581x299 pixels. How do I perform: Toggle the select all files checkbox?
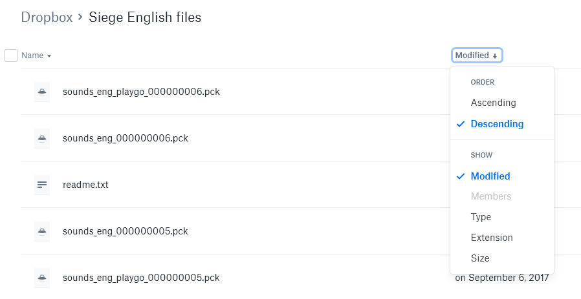pos(11,56)
